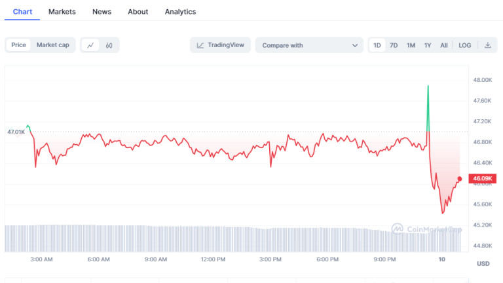
Task: Select the 1D time range
Action: coord(377,45)
